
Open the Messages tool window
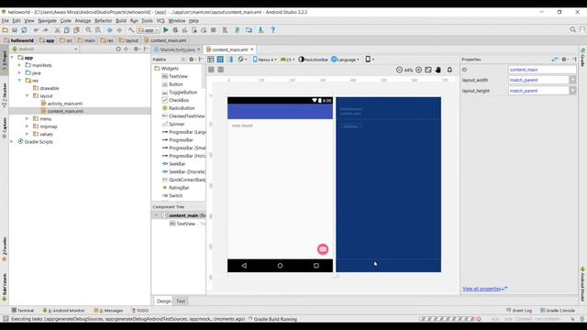[x=108, y=310]
